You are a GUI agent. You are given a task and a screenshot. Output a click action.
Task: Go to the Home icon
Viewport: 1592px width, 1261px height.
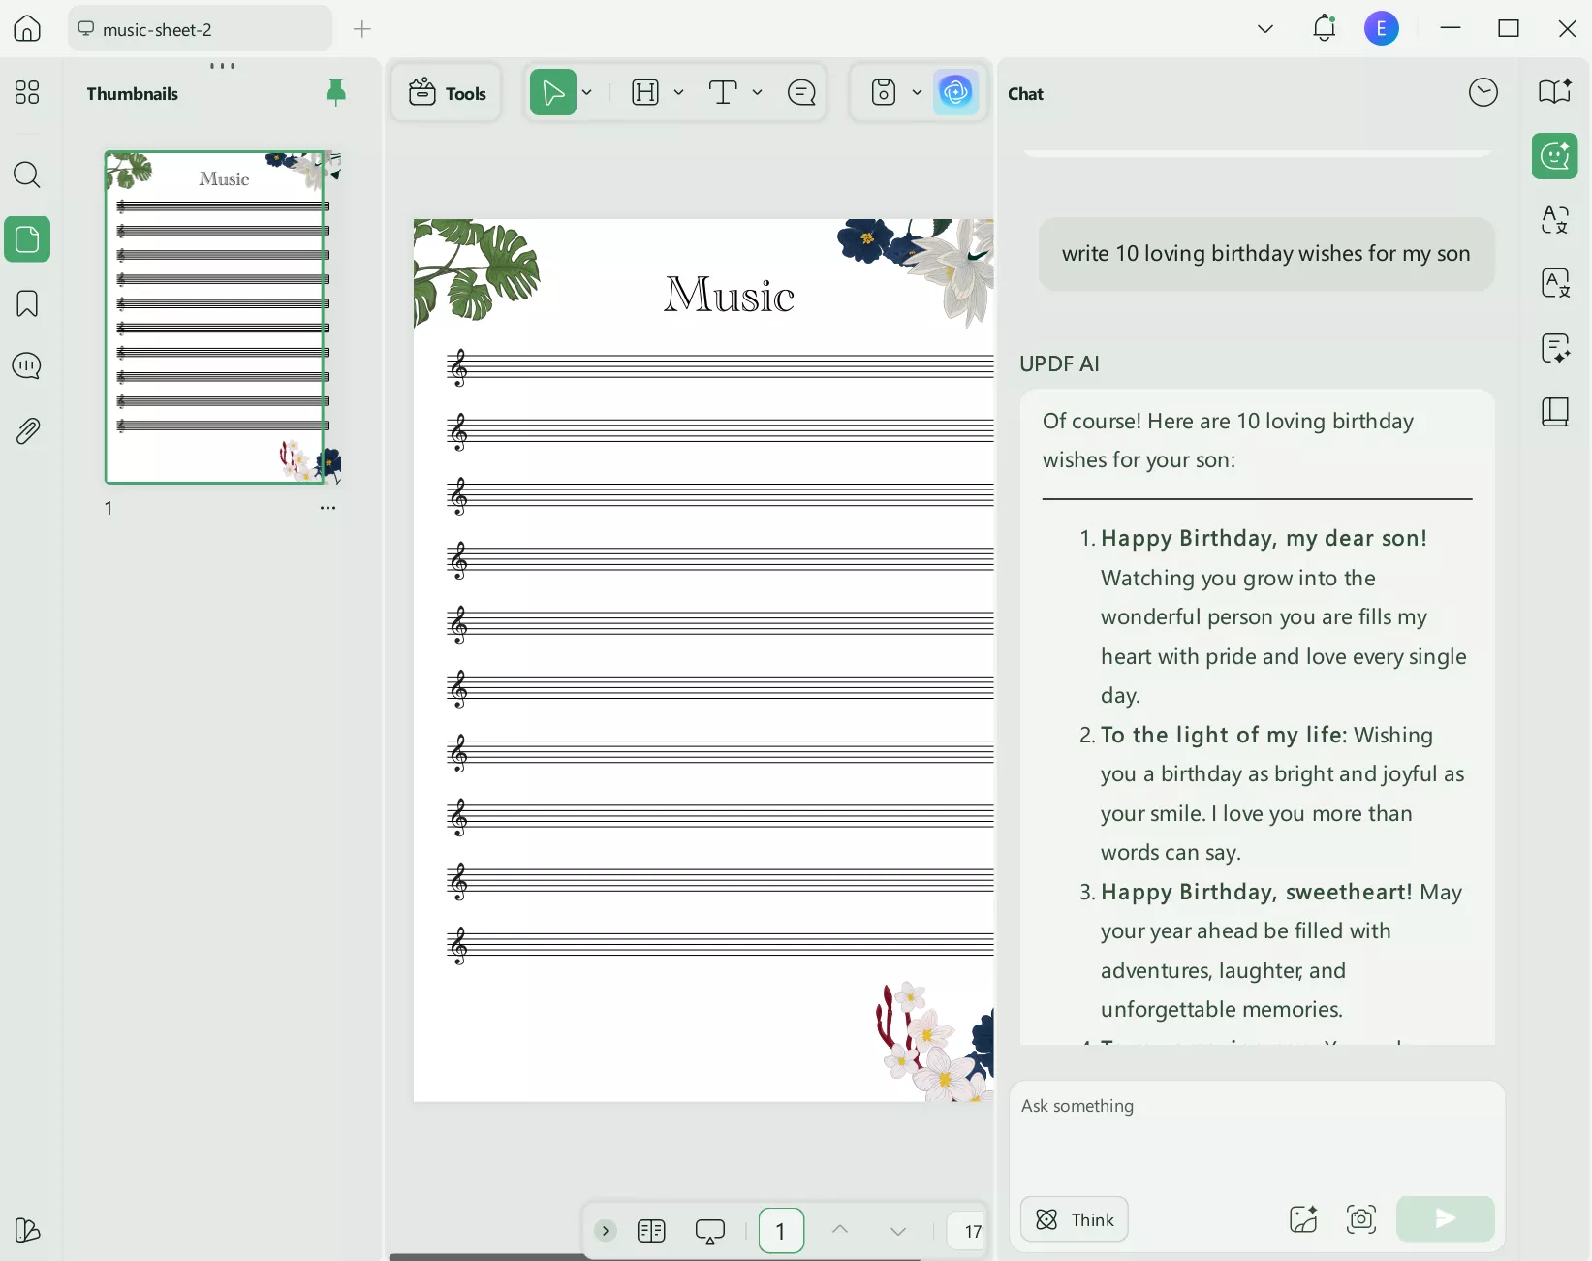27,28
